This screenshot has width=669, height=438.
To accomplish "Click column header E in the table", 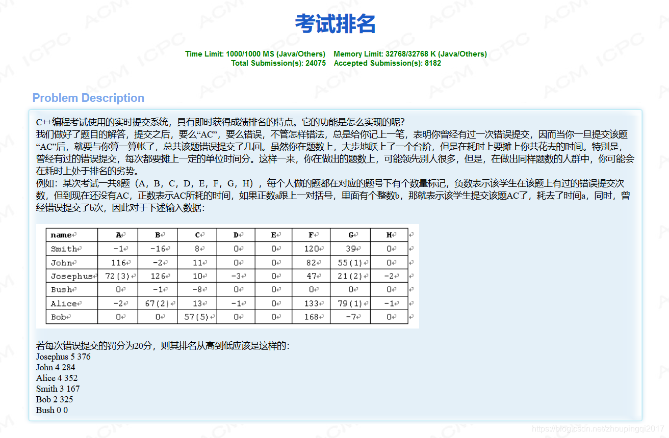I will [x=274, y=235].
